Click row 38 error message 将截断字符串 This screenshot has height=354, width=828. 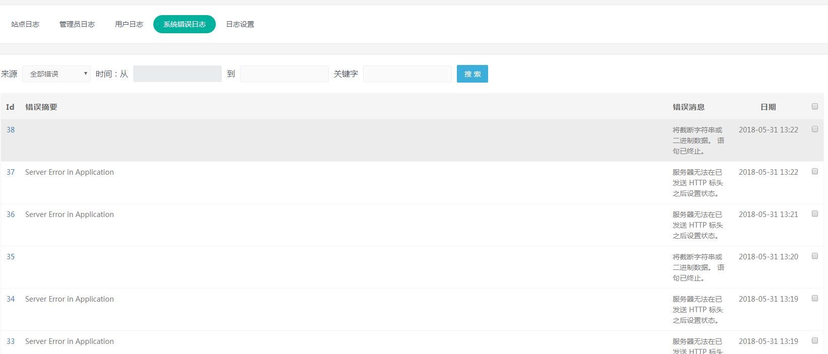(698, 140)
